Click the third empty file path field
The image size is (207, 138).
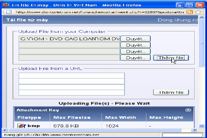point(69,51)
